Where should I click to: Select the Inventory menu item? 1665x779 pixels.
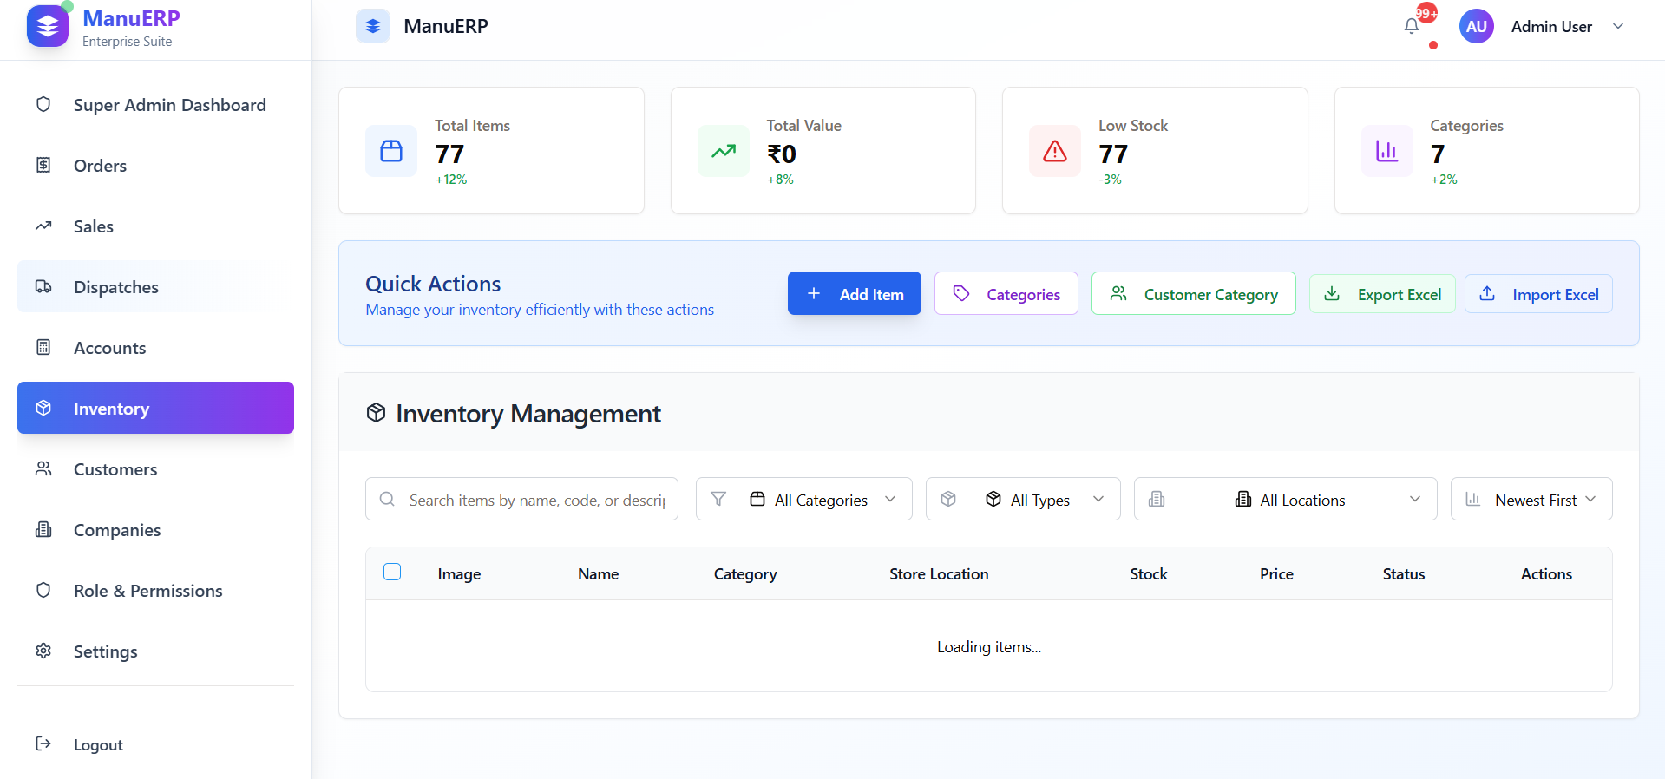pyautogui.click(x=155, y=408)
